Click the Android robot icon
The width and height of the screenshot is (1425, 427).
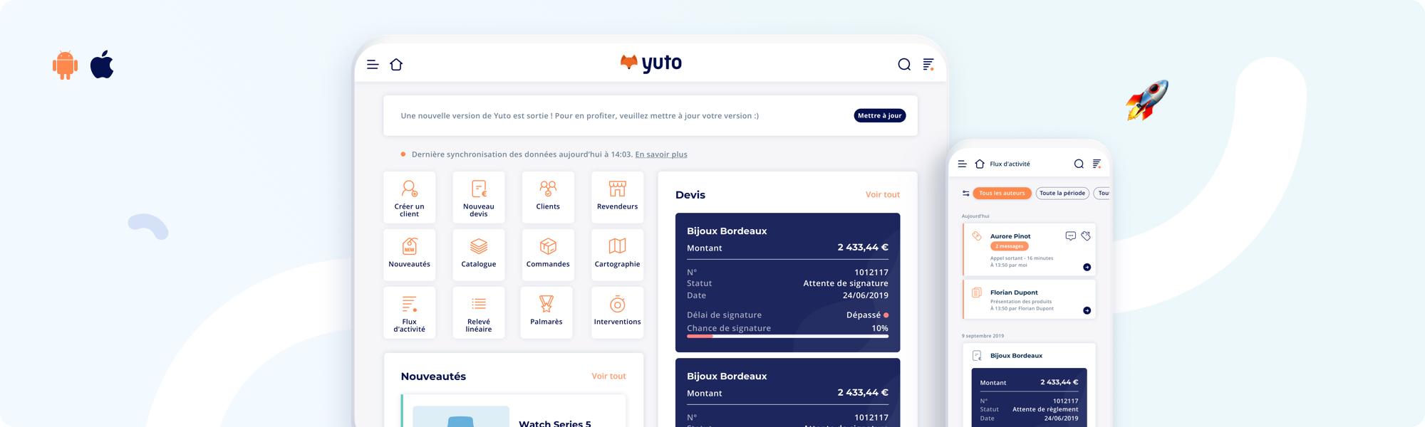(x=65, y=65)
